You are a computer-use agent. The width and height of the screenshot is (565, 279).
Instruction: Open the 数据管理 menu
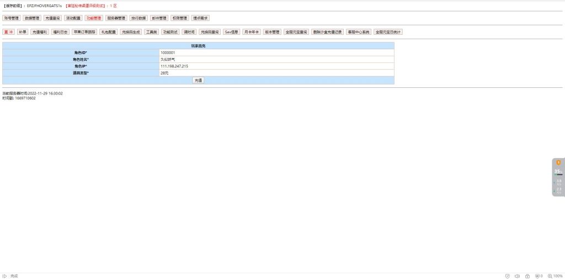point(31,18)
